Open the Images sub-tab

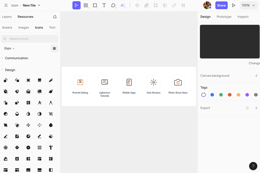(24, 27)
